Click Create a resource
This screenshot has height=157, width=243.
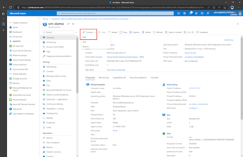click(x=18, y=23)
